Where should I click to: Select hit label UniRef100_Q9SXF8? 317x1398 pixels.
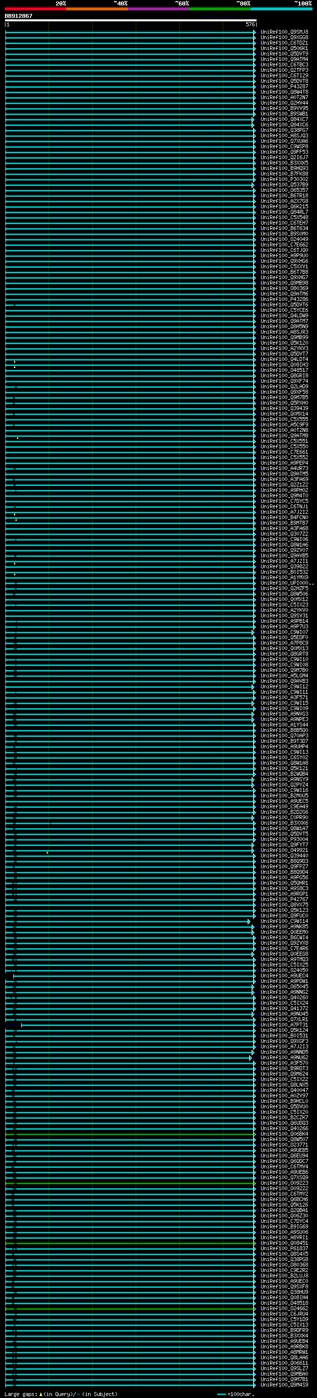tap(284, 1287)
